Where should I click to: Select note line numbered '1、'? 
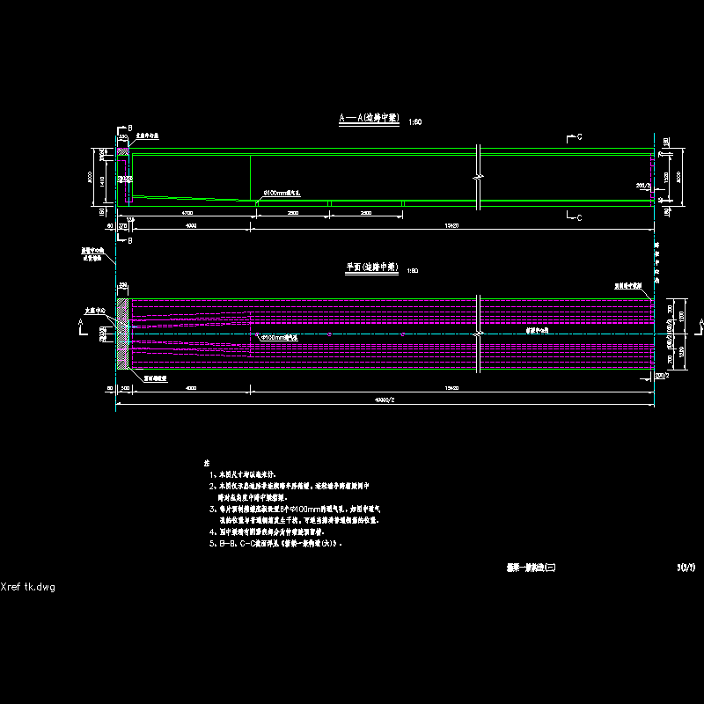243,474
